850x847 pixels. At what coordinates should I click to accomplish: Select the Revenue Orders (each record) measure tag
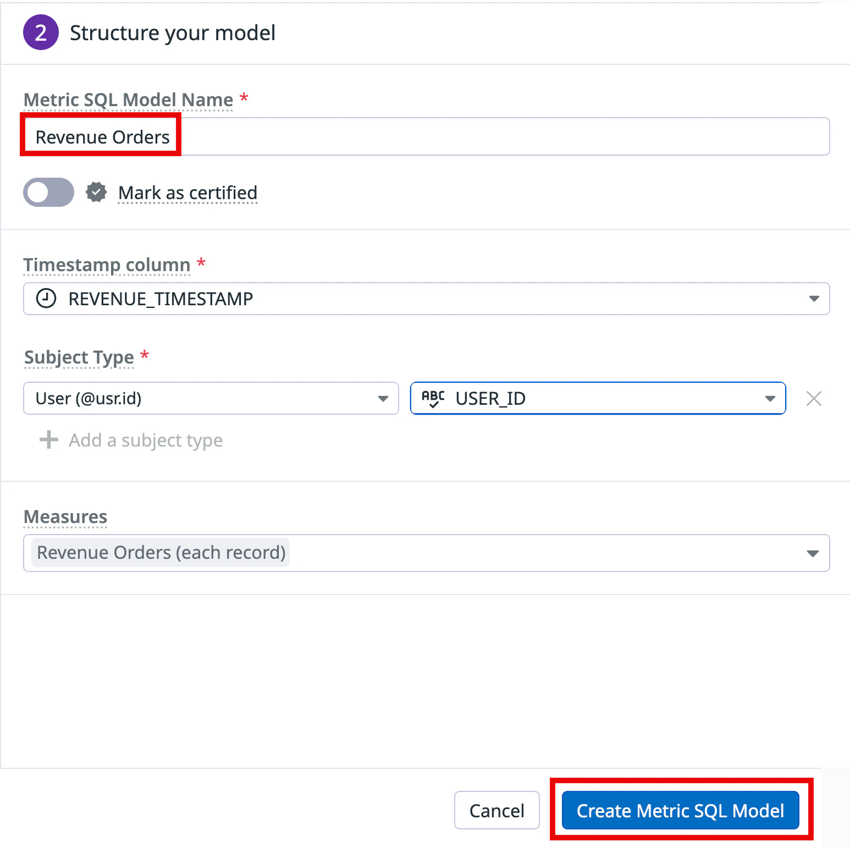pos(161,553)
